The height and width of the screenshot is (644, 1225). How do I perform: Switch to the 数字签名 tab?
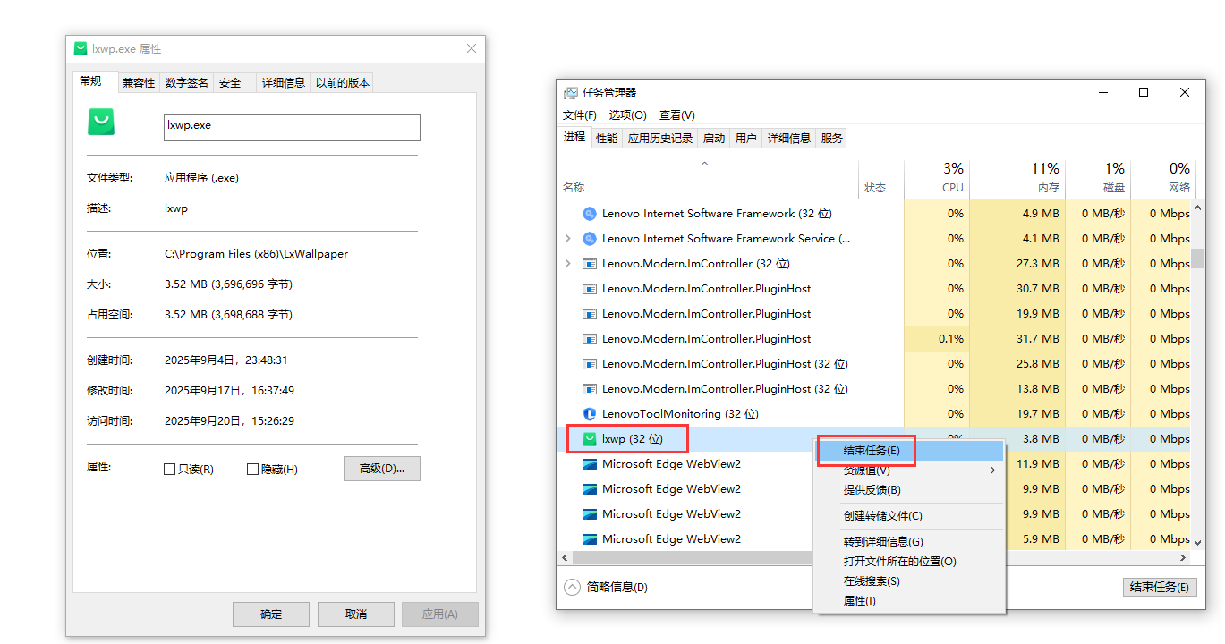pos(187,83)
